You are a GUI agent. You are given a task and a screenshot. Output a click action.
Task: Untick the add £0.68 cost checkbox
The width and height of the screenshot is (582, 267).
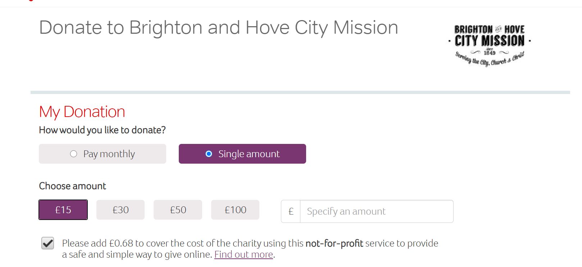tap(47, 243)
